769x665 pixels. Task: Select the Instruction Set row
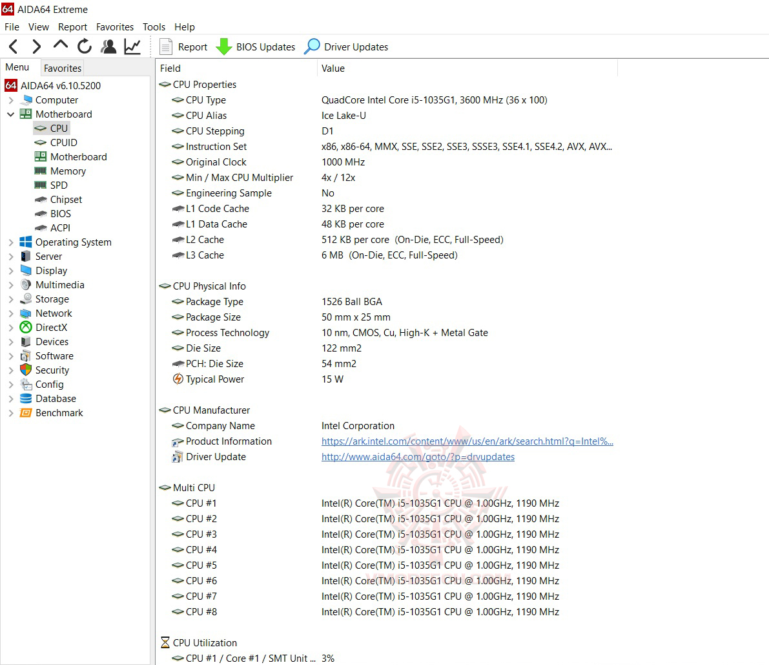click(x=387, y=147)
